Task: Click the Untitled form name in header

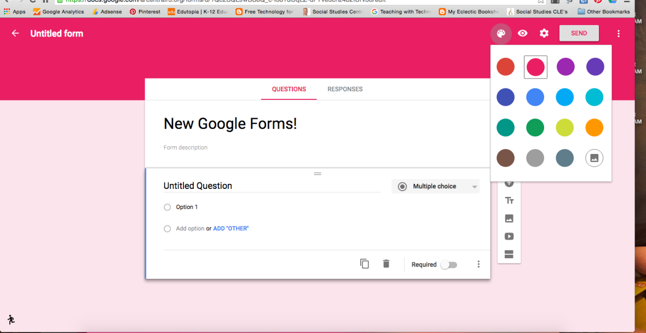Action: [57, 34]
